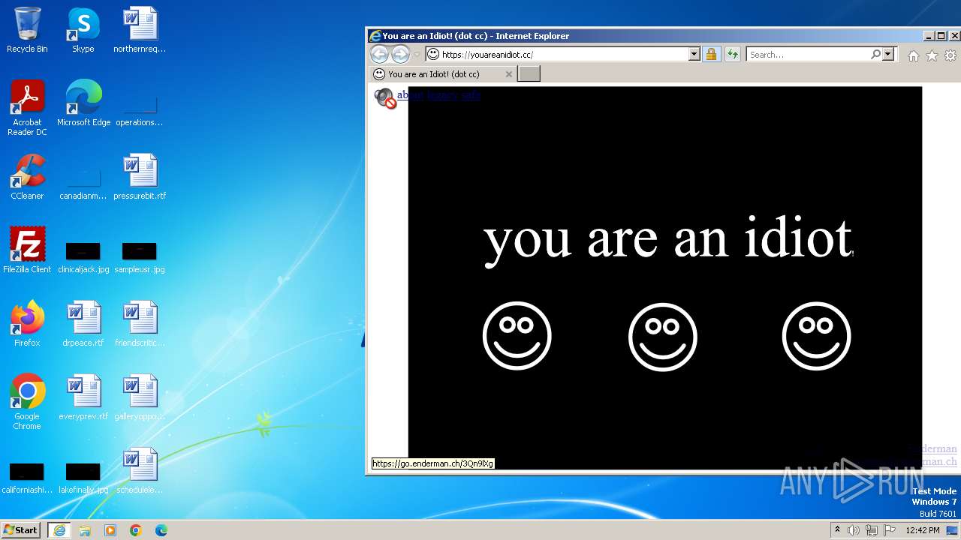The image size is (961, 540).
Task: Select the Acrobat Reader DC shortcut
Action: [27, 108]
